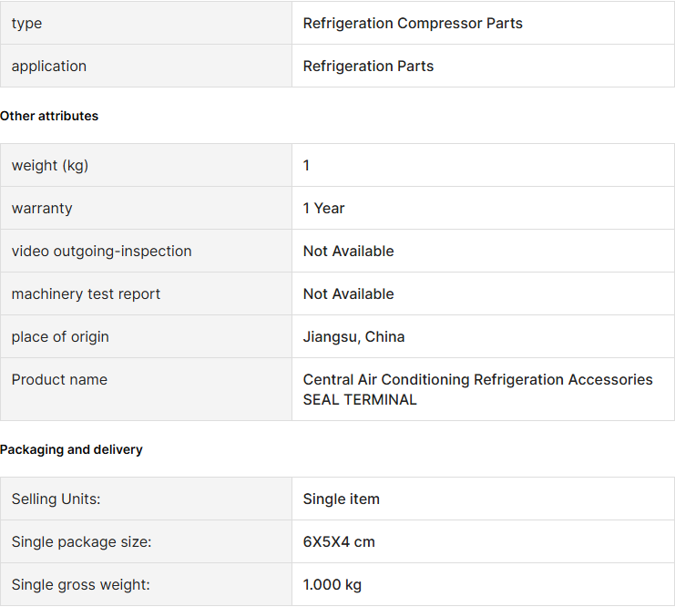This screenshot has width=675, height=607.
Task: Select the '6X5X4 cm' package size value
Action: 339,542
